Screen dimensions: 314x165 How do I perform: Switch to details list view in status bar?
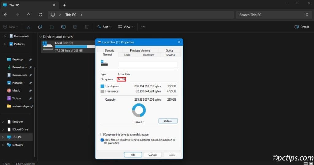point(305,163)
